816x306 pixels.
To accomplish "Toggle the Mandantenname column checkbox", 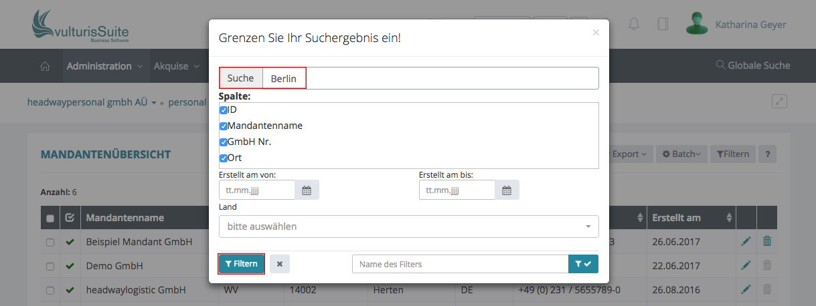I will point(224,126).
